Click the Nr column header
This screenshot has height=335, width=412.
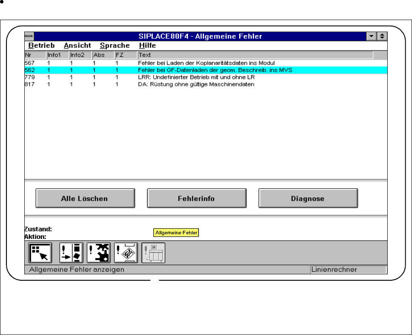(x=35, y=55)
